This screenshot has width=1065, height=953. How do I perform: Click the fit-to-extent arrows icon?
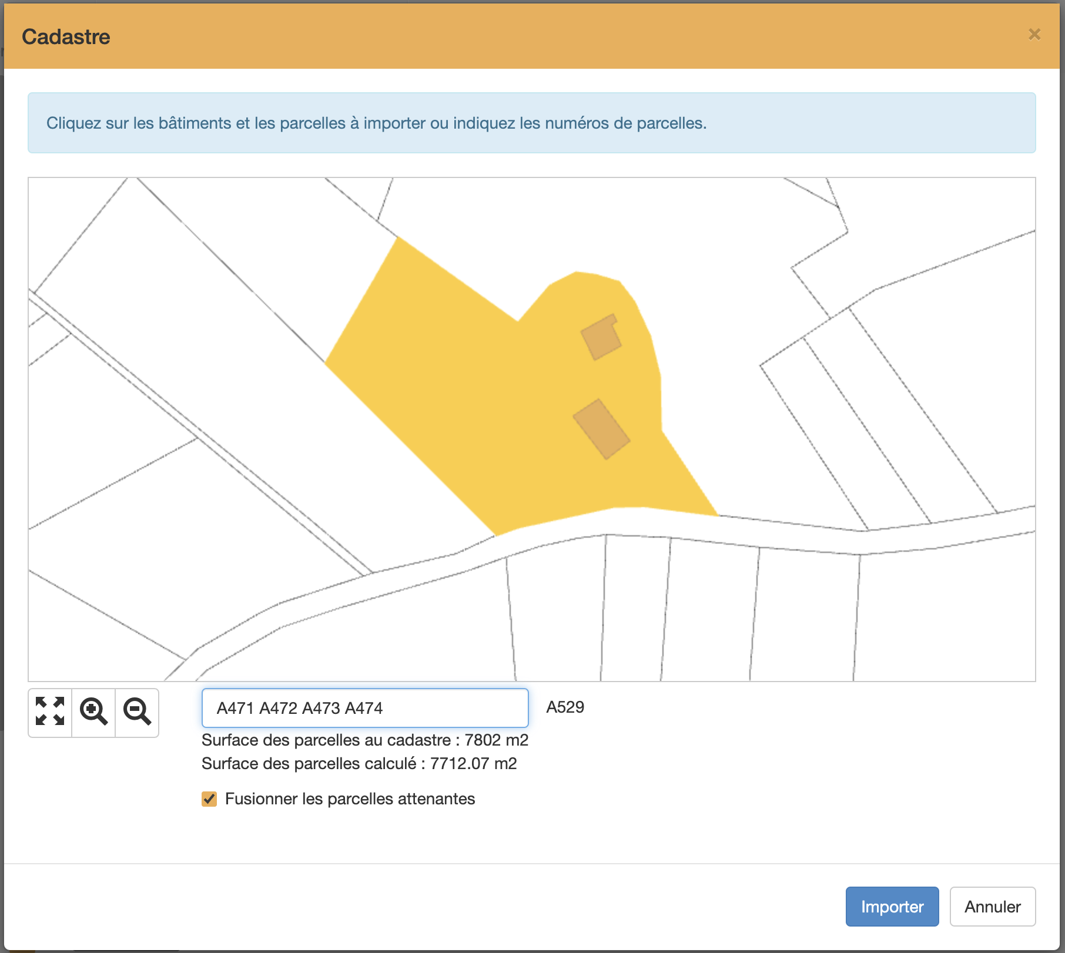point(50,712)
